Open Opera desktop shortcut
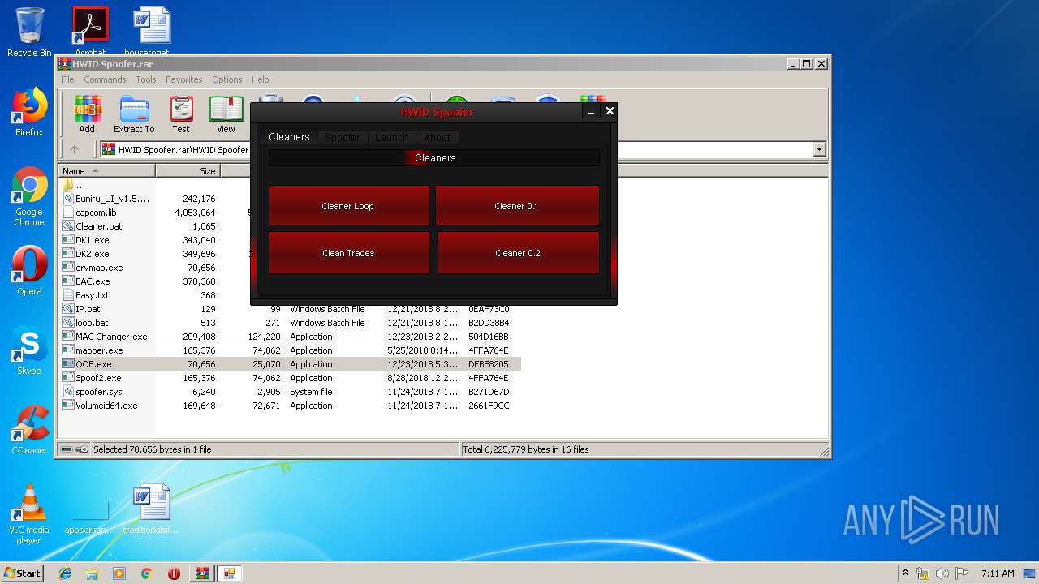Image resolution: width=1039 pixels, height=584 pixels. pos(29,271)
